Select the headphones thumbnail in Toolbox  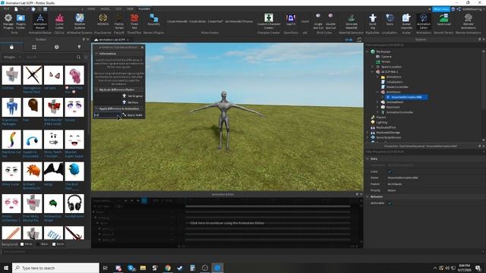(74, 204)
